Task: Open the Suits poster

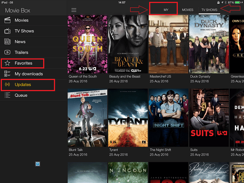Action: click(209, 118)
